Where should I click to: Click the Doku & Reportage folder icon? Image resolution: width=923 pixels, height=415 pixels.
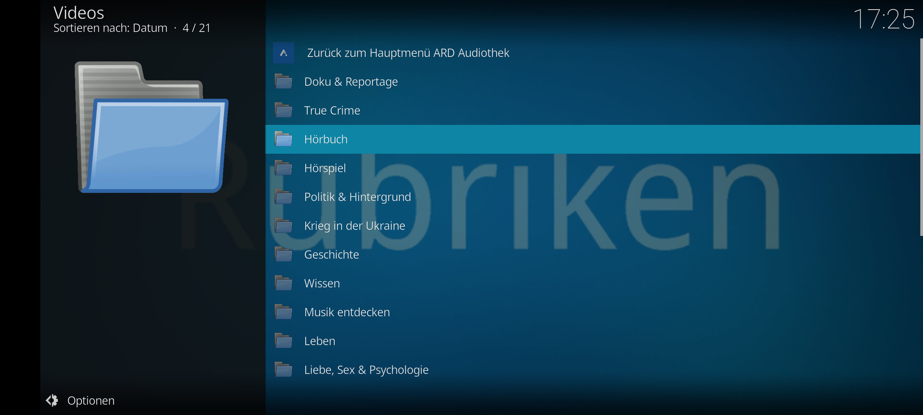pyautogui.click(x=284, y=82)
